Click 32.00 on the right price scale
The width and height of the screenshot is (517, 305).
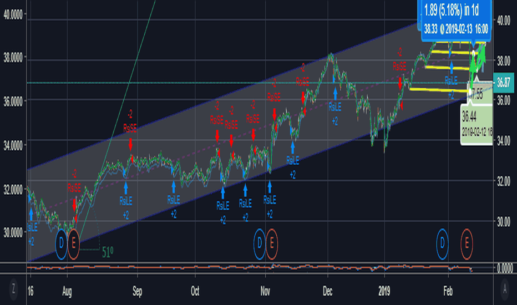tap(504, 181)
